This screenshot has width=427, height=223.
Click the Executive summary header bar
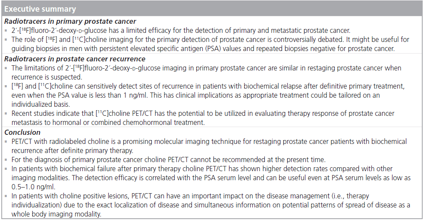tap(212, 9)
